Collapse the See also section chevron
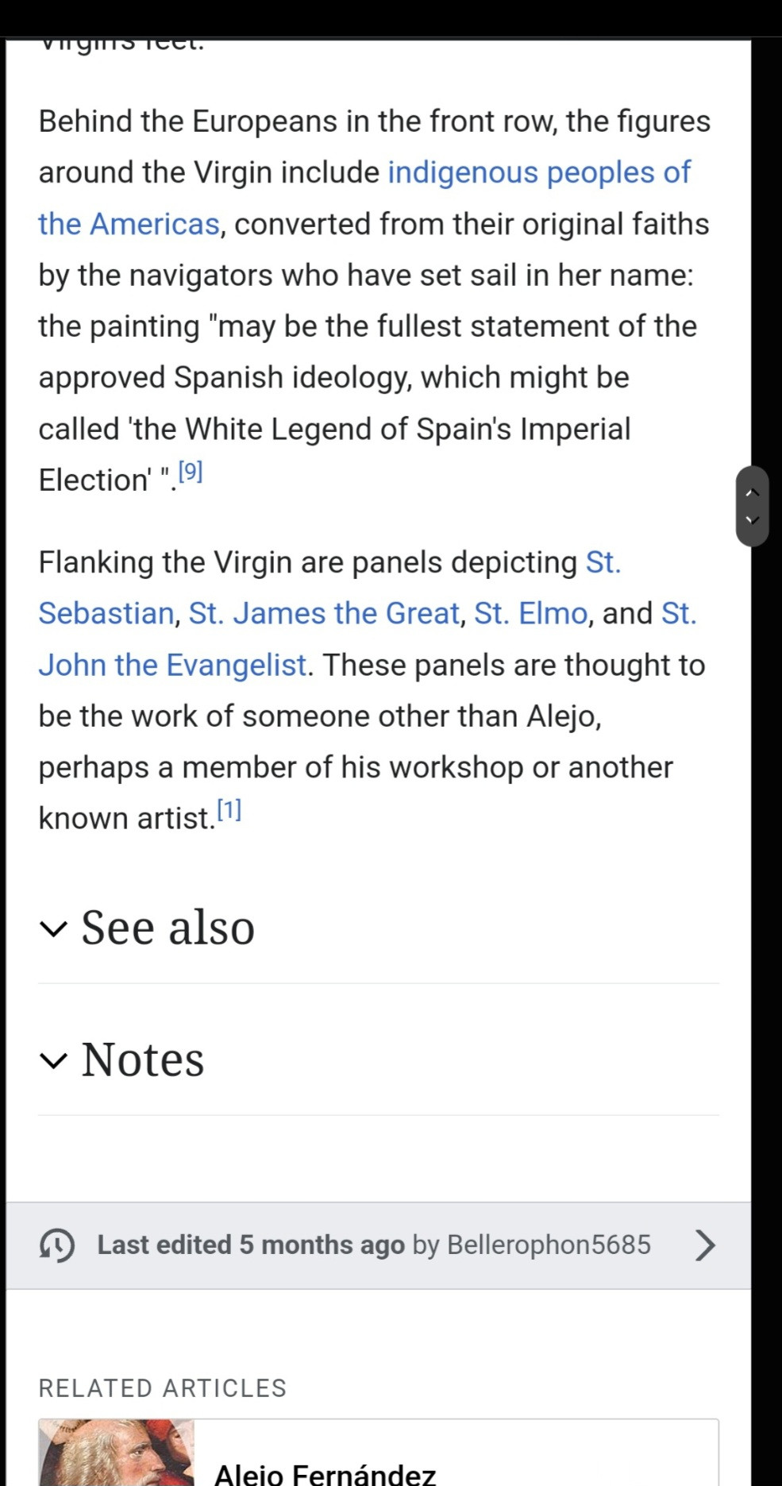This screenshot has width=782, height=1486. click(53, 928)
